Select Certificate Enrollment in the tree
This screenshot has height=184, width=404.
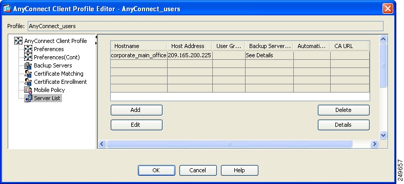(60, 82)
